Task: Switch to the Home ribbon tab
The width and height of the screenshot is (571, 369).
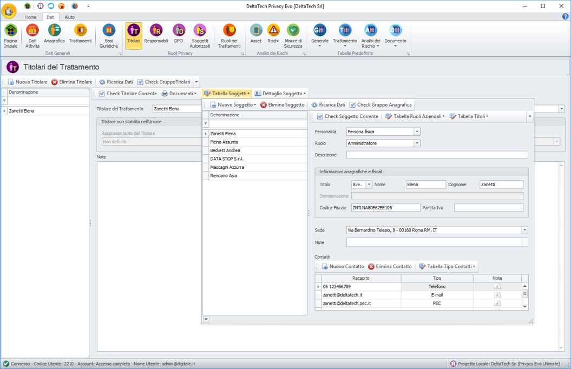Action: point(31,17)
